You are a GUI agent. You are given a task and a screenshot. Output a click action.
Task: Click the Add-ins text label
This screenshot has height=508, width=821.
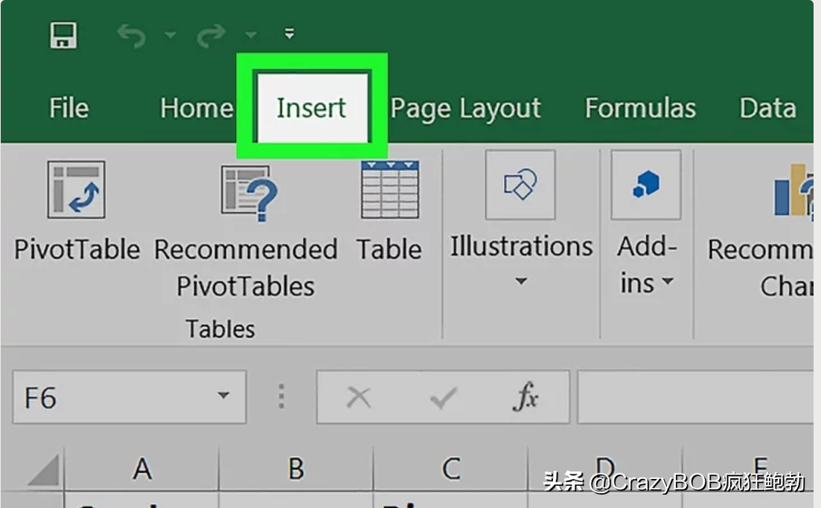646,265
